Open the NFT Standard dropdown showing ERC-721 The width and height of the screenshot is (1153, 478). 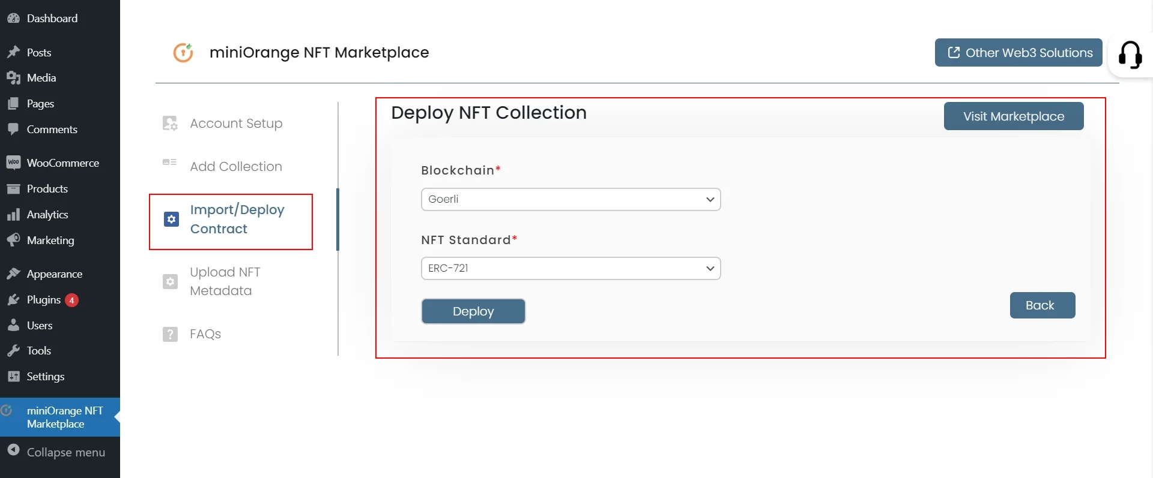[570, 268]
